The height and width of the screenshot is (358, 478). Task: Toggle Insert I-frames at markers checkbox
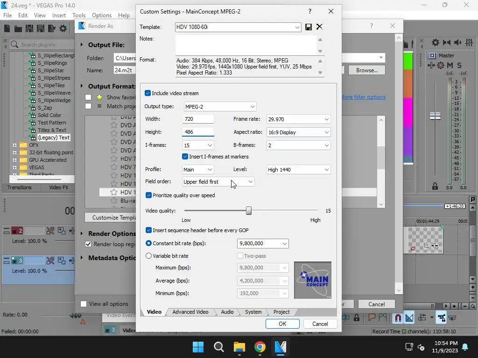point(185,157)
